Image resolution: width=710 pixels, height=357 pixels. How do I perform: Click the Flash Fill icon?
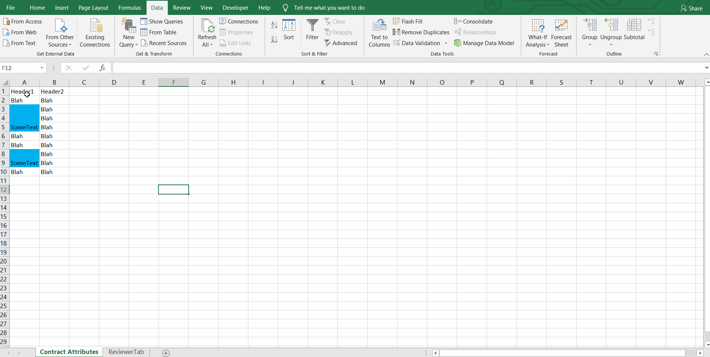tap(408, 21)
